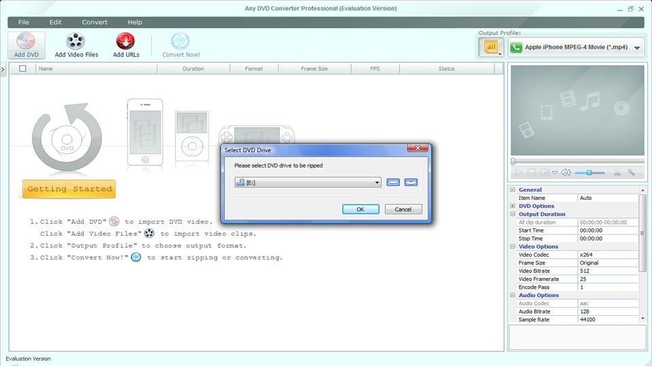Expand the DVD Options section

point(512,206)
